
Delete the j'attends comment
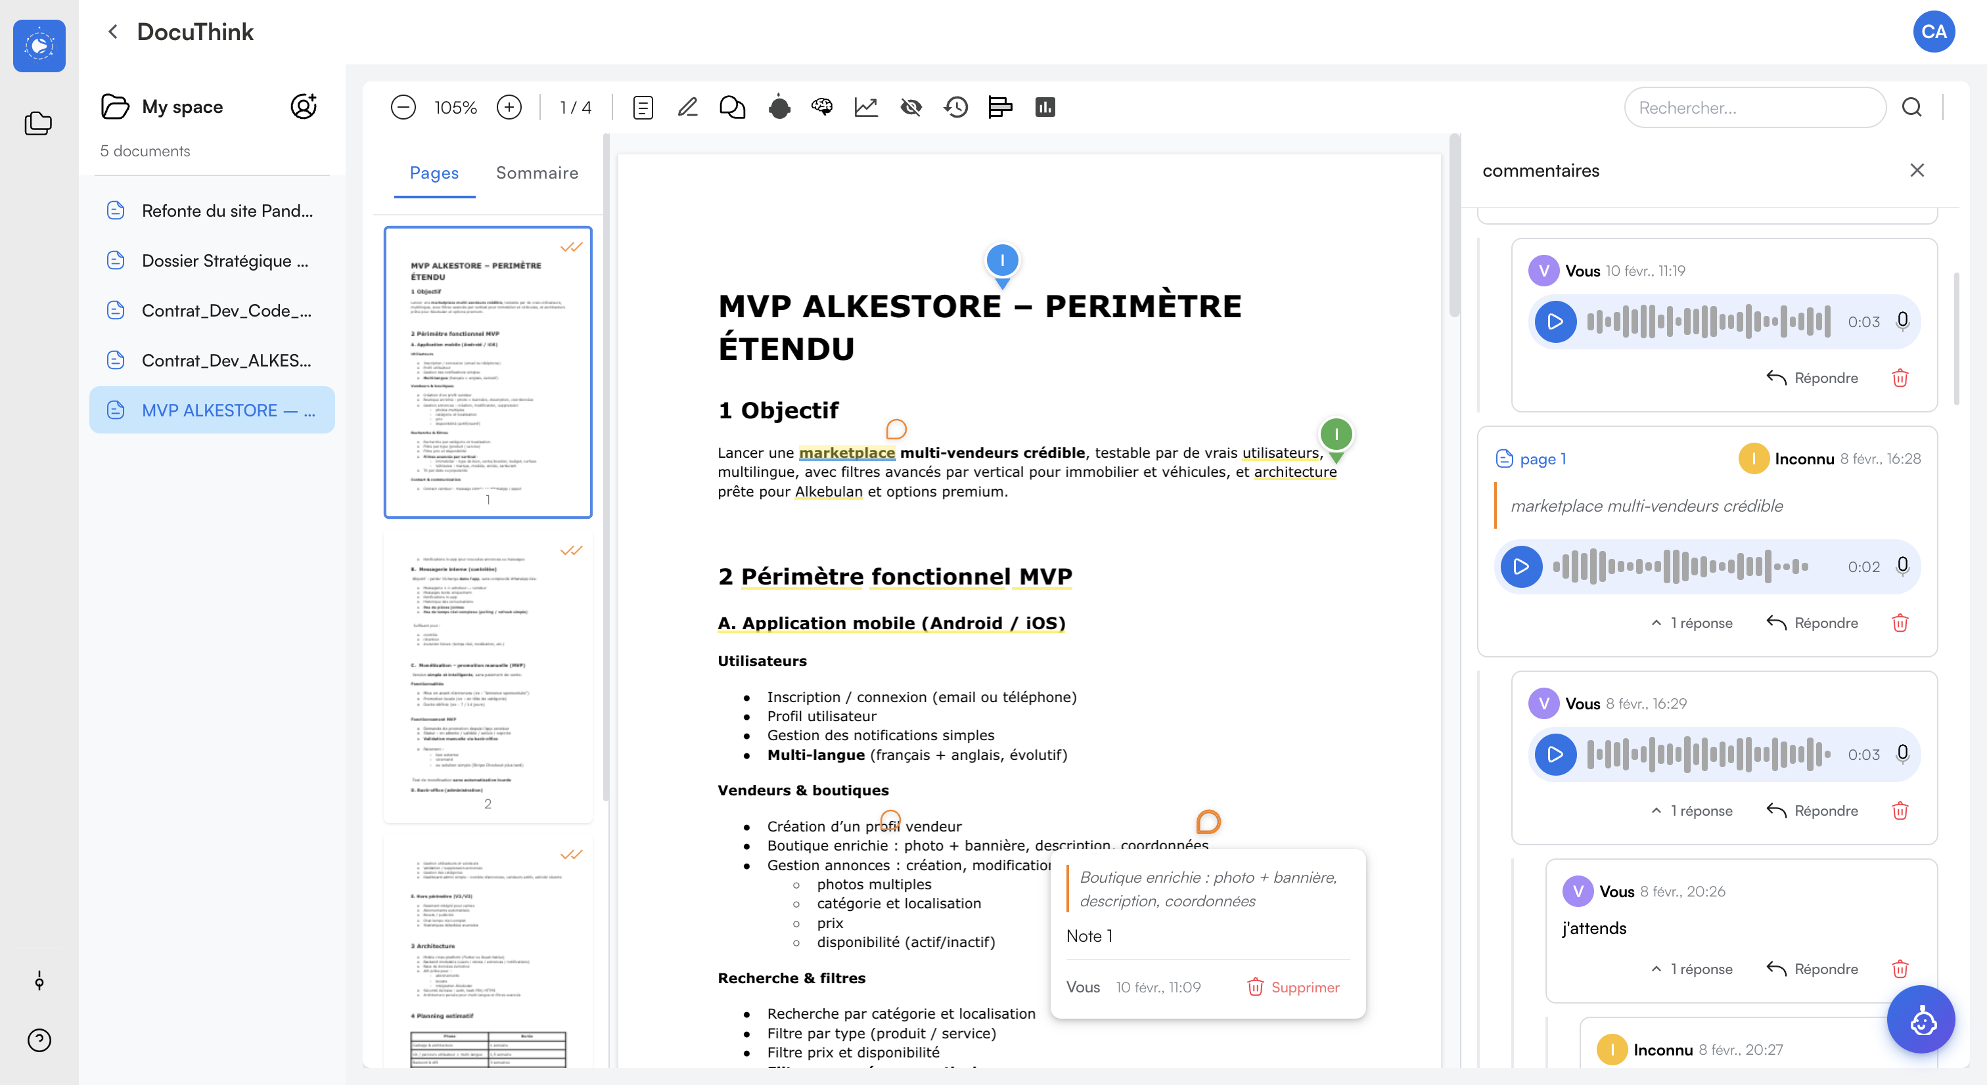(1900, 969)
